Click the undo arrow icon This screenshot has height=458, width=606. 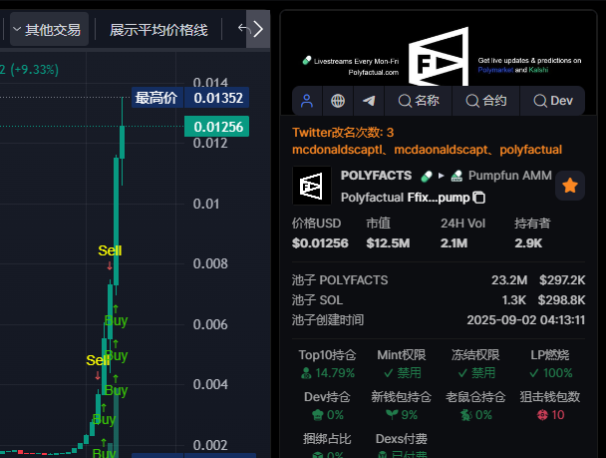242,28
